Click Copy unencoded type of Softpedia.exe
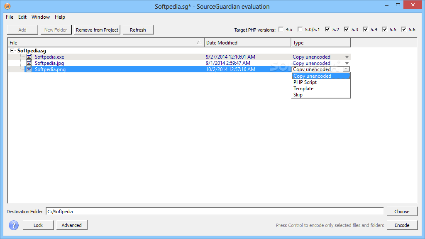The image size is (425, 239). [x=311, y=57]
